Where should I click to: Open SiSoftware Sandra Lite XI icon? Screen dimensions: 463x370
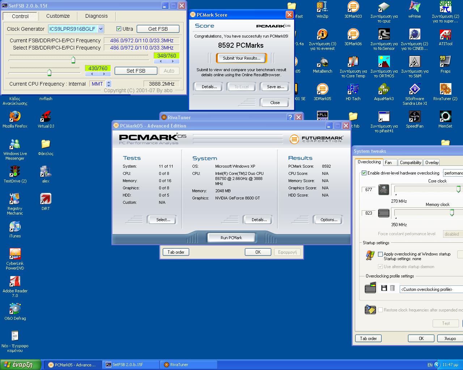pos(415,94)
